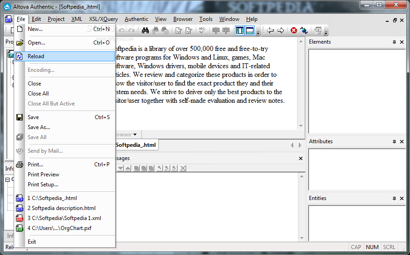
Task: Click the binoculars Find icon in toolbar
Action: 145,30
